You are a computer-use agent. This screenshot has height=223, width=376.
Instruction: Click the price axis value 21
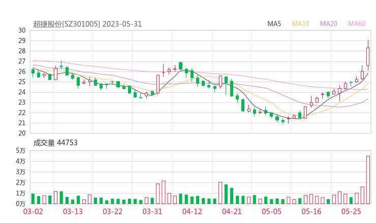pyautogui.click(x=22, y=123)
